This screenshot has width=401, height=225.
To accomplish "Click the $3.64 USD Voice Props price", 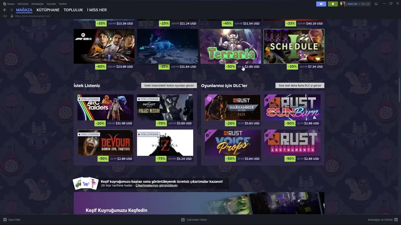I will click(x=252, y=159).
